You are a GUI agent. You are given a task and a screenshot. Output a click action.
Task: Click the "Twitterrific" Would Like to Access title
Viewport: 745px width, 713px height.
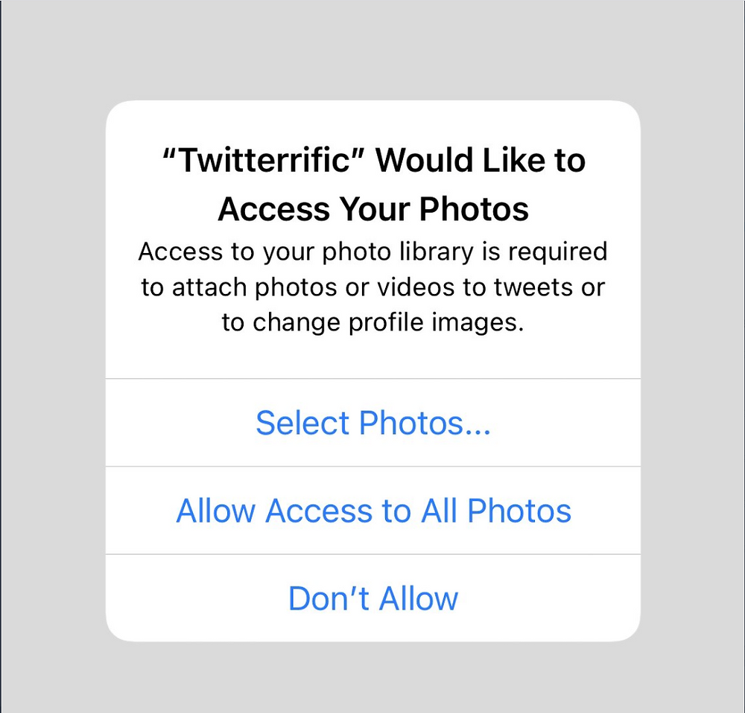pyautogui.click(x=373, y=184)
